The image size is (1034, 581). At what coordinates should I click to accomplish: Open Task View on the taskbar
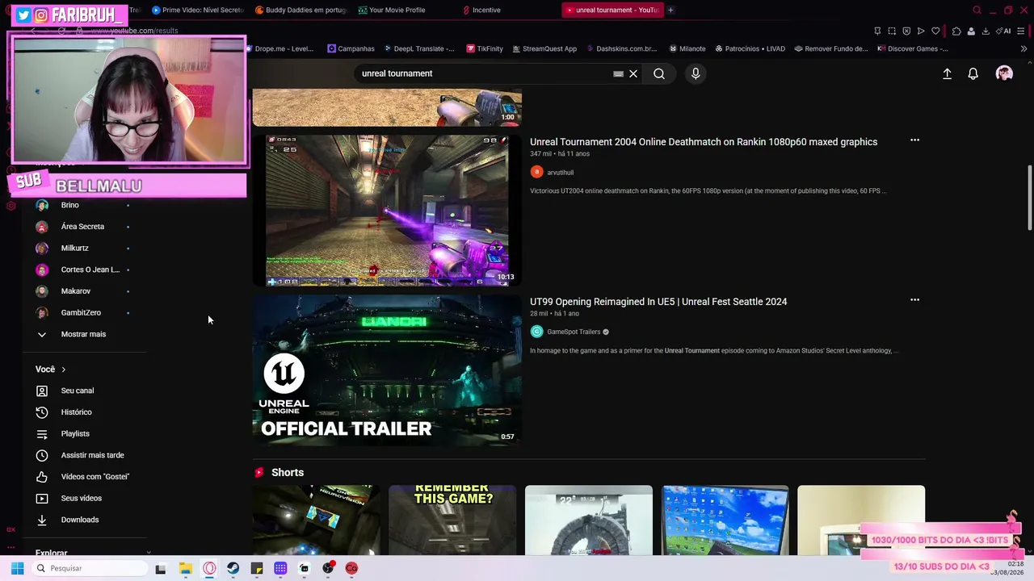tap(161, 568)
